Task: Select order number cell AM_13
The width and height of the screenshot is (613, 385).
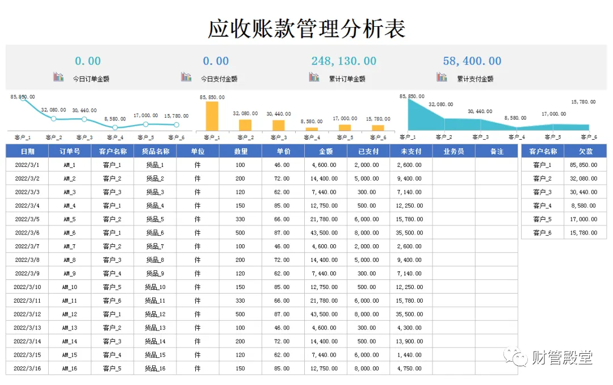Action: 70,328
